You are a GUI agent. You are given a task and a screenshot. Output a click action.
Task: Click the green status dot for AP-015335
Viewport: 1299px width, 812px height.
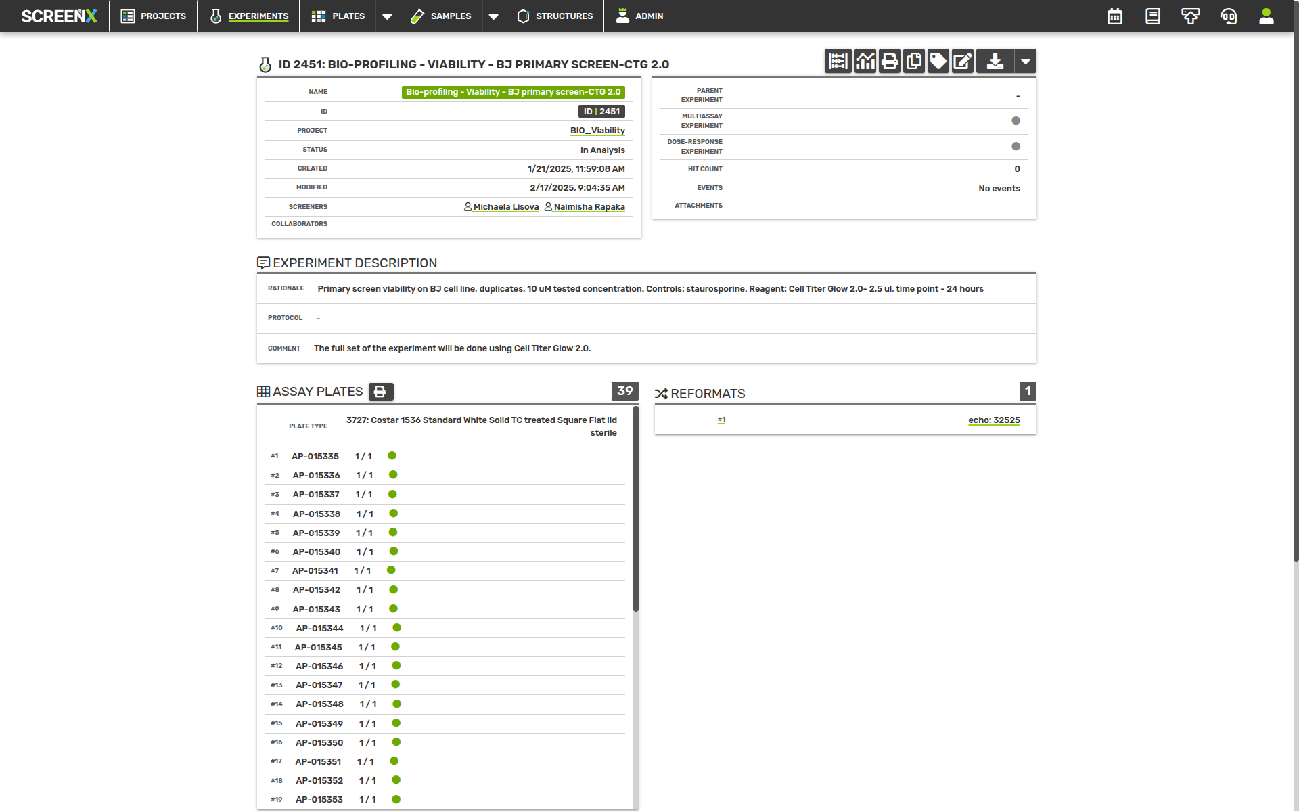[392, 456]
